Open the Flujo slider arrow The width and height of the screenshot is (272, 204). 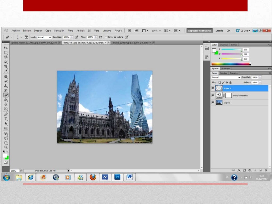(x=96, y=37)
